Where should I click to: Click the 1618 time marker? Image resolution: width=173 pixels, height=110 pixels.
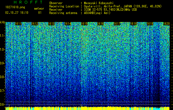(133, 24)
